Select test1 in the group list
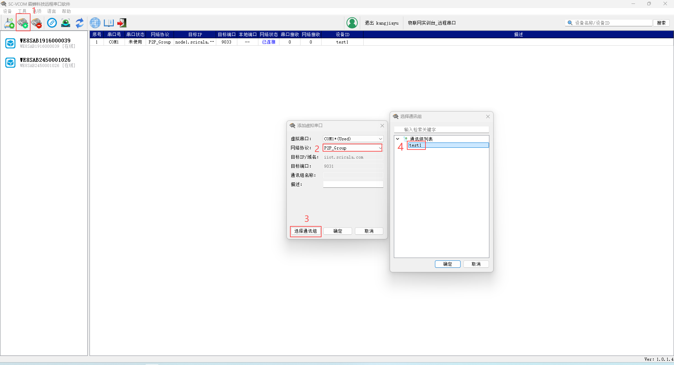This screenshot has width=674, height=365. (x=415, y=145)
